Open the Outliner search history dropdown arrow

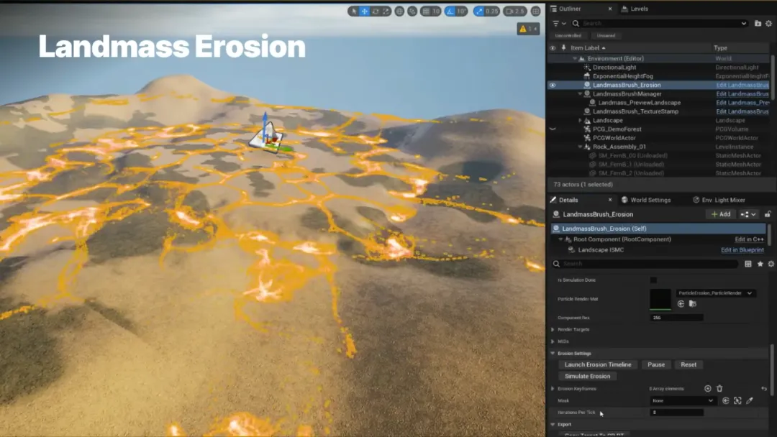point(744,23)
